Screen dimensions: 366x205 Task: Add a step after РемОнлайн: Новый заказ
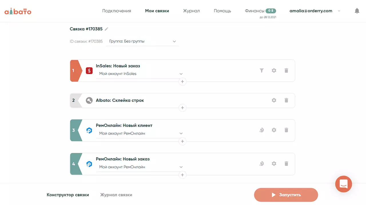point(182,175)
